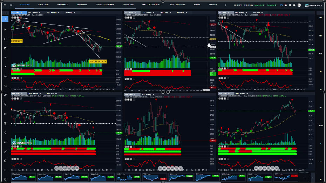
Task: Open the Premium Dash tab
Action: coord(128,5)
